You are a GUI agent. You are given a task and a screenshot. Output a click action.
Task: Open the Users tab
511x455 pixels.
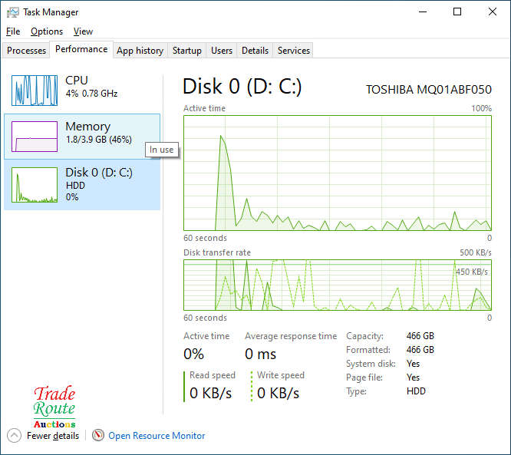[x=222, y=51]
